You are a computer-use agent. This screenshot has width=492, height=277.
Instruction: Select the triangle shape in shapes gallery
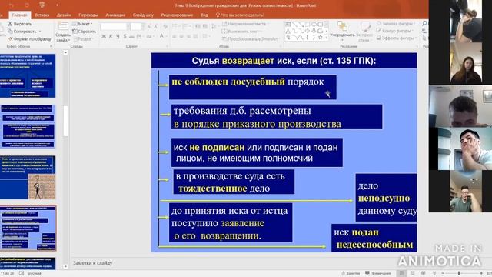click(x=288, y=31)
